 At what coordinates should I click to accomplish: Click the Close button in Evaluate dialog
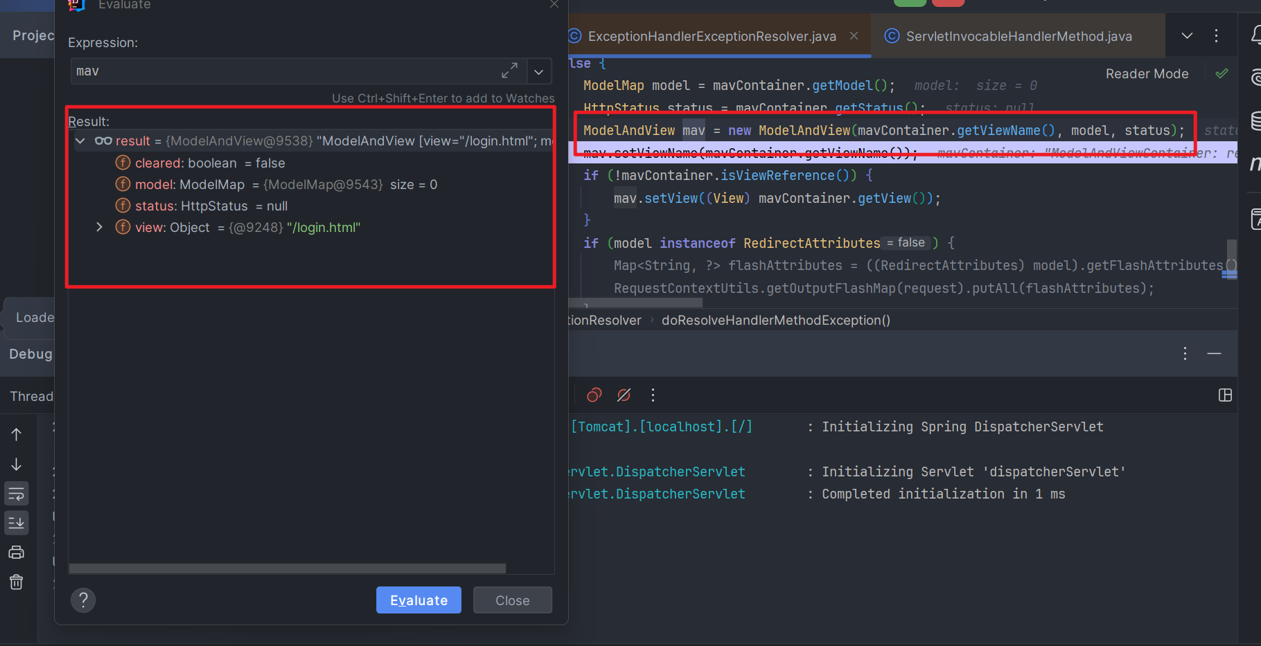(x=512, y=600)
